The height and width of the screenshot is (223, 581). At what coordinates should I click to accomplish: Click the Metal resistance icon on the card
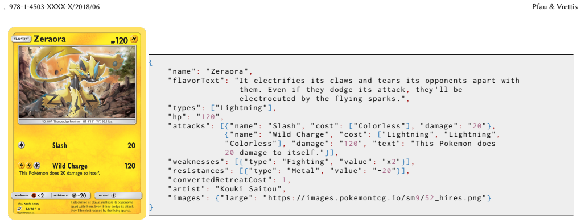tap(73, 195)
